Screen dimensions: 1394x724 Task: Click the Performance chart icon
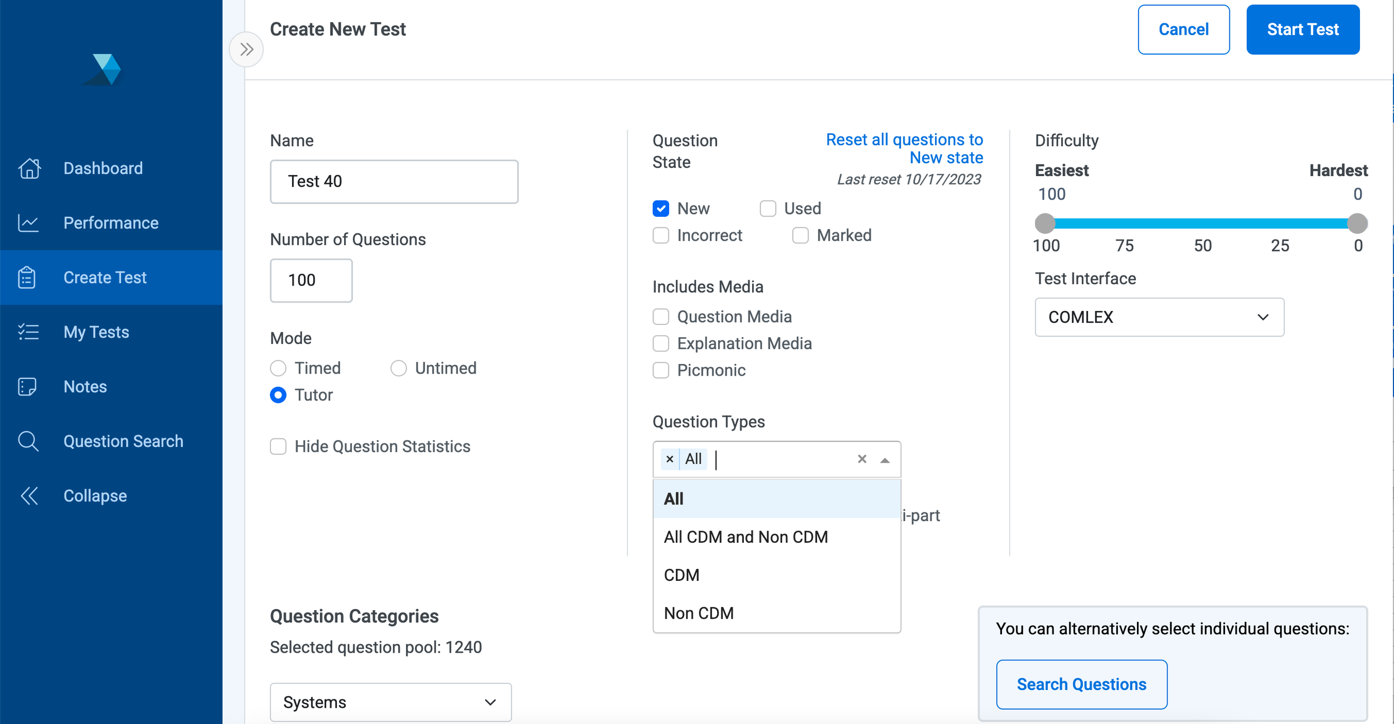click(29, 223)
